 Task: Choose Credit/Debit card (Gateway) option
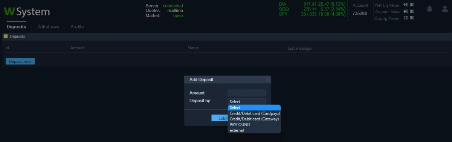[x=254, y=119]
